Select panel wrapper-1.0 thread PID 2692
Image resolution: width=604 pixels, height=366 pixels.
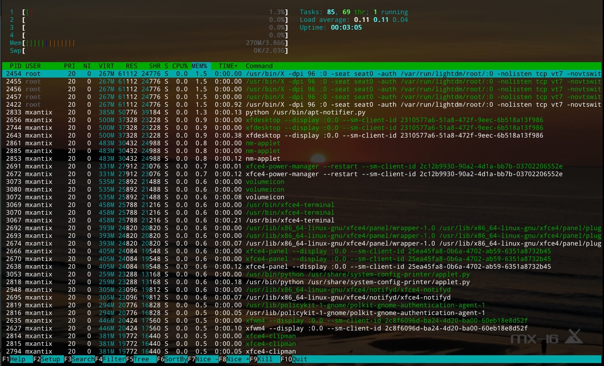click(302, 228)
